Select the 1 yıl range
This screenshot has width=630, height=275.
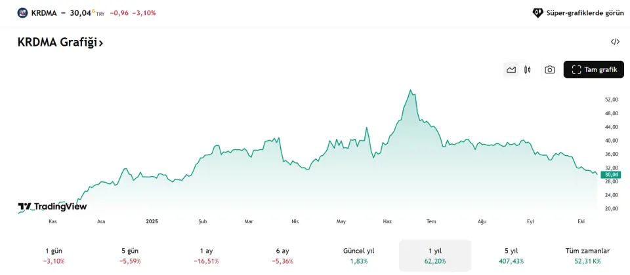tap(434, 255)
